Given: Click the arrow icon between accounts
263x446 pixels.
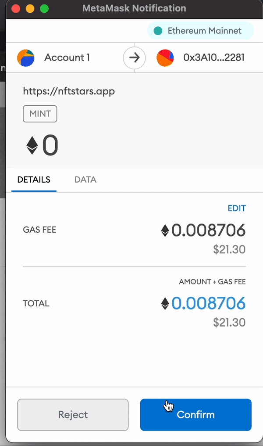Looking at the screenshot, I should click(x=134, y=58).
